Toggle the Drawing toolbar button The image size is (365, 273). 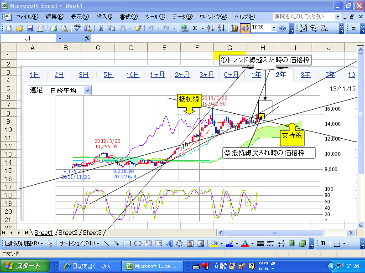(x=245, y=28)
